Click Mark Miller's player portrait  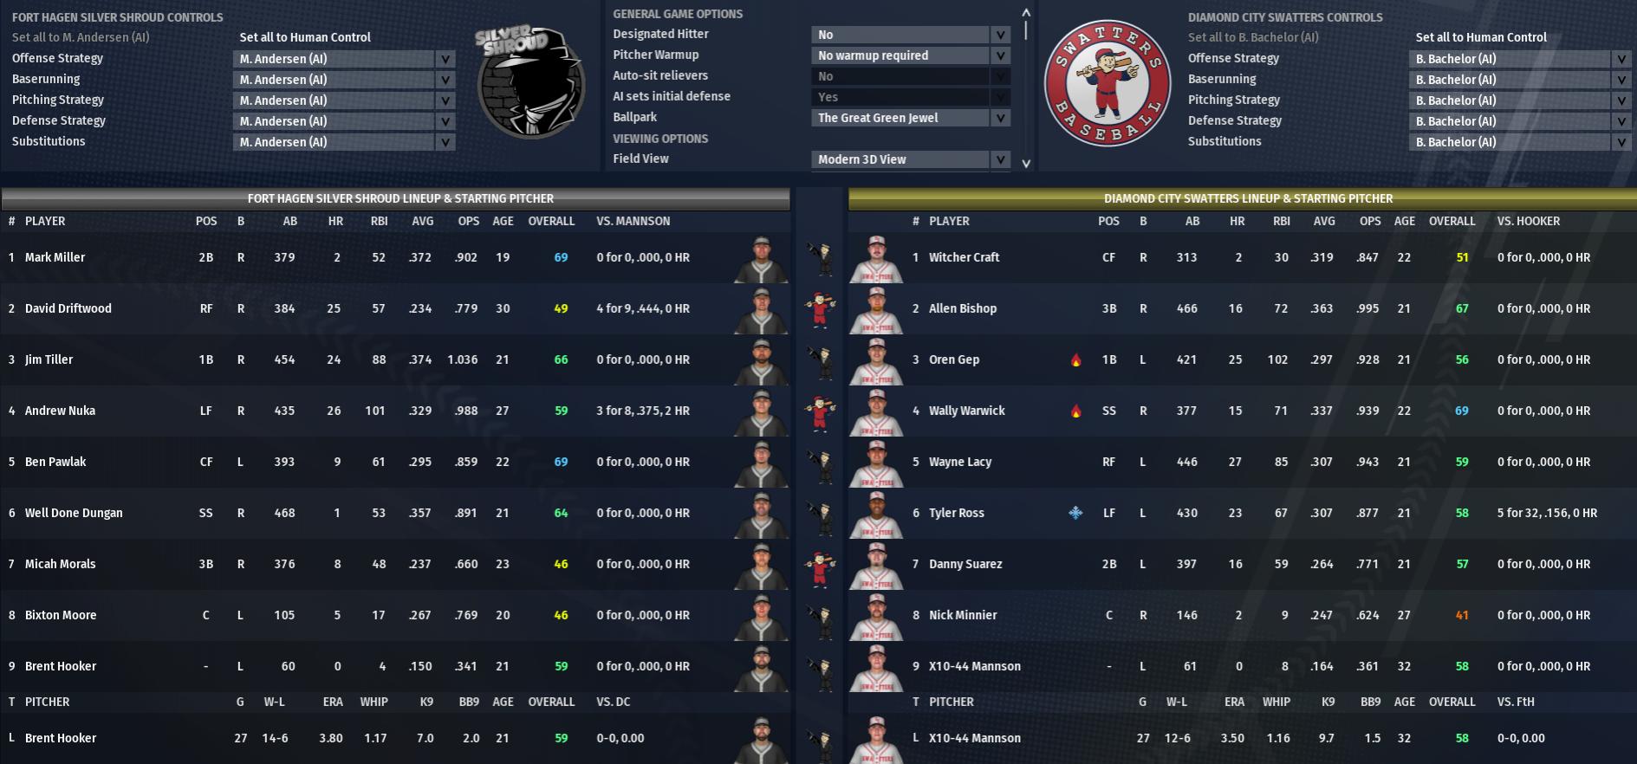pos(761,258)
